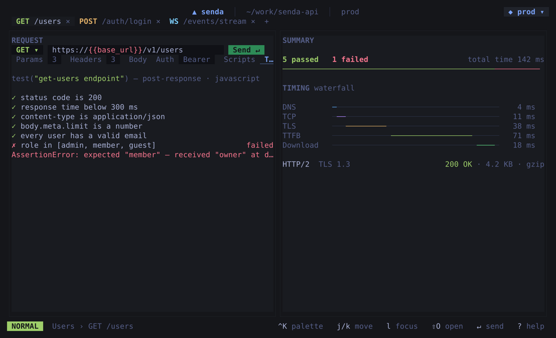Click the pass/fail progress bar

(x=411, y=69)
